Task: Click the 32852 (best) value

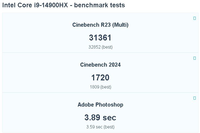Action: pyautogui.click(x=100, y=47)
